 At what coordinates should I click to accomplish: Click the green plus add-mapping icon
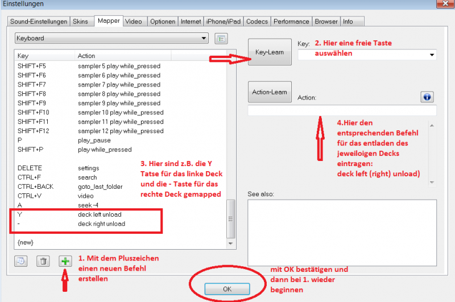[x=65, y=261]
